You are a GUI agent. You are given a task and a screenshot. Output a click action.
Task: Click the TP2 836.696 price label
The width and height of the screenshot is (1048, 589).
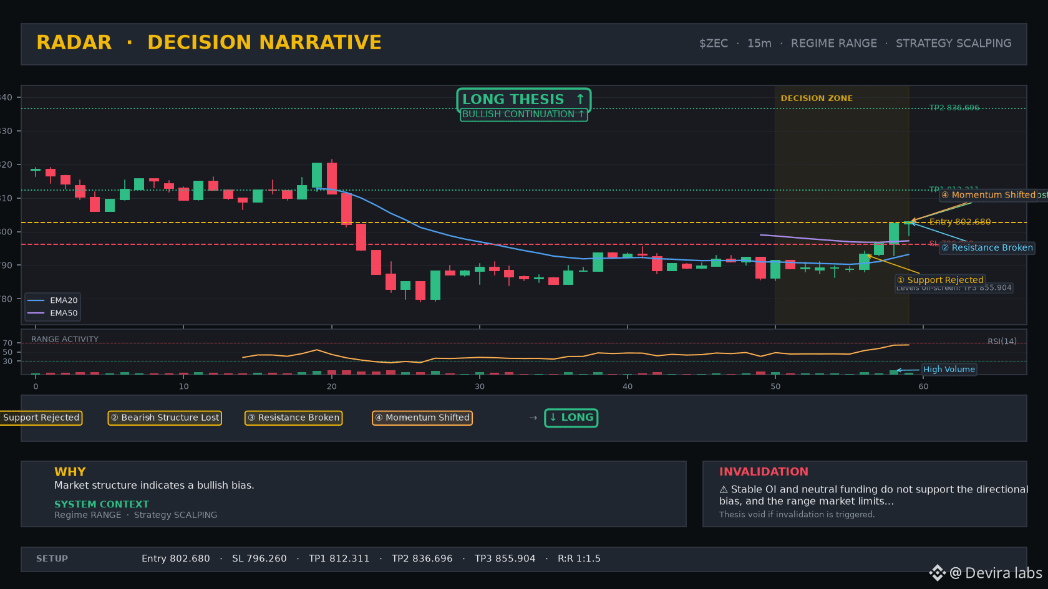coord(954,108)
